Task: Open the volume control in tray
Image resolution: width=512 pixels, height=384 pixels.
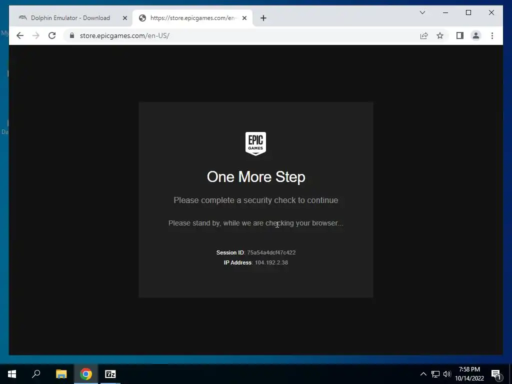Action: (x=447, y=374)
